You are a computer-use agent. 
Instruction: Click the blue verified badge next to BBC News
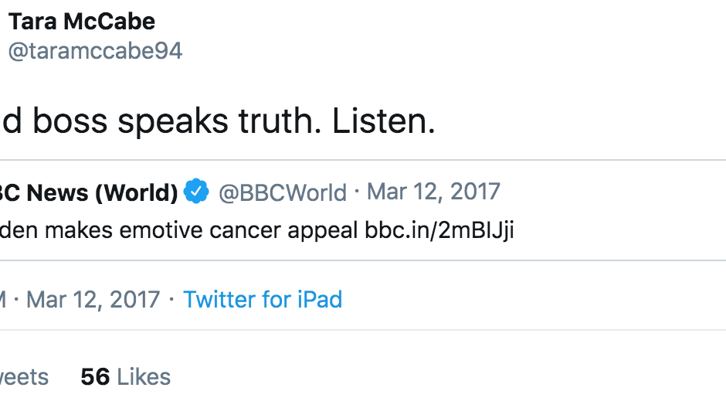click(x=196, y=192)
